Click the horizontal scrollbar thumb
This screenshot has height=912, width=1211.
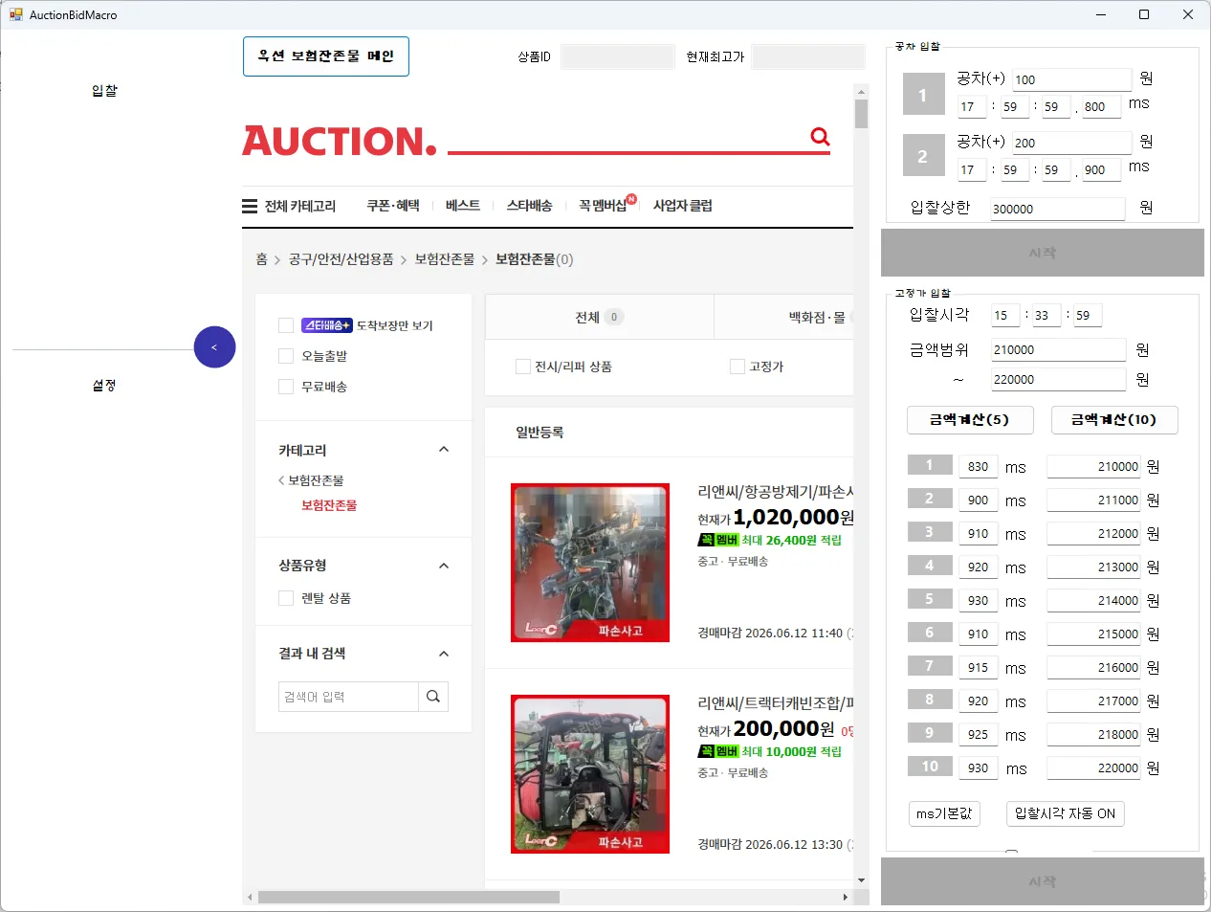408,898
